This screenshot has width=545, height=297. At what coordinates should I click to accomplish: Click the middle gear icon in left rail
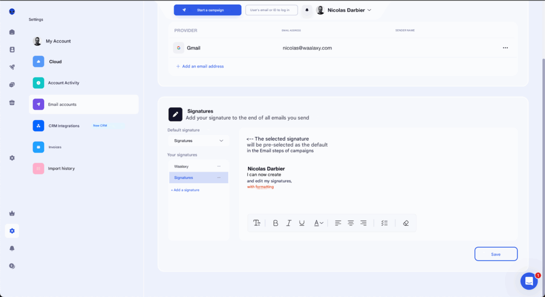12,158
